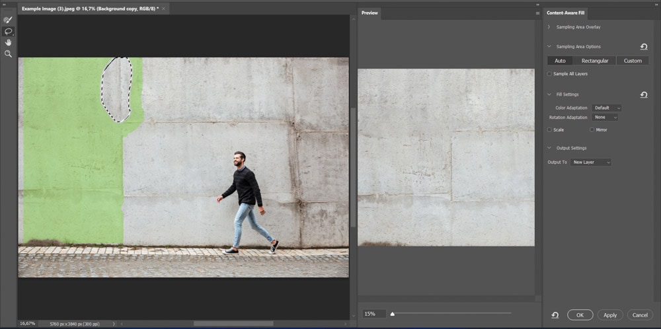Viewport: 661px width, 329px height.
Task: Click the status bar info arrow
Action: click(x=114, y=324)
